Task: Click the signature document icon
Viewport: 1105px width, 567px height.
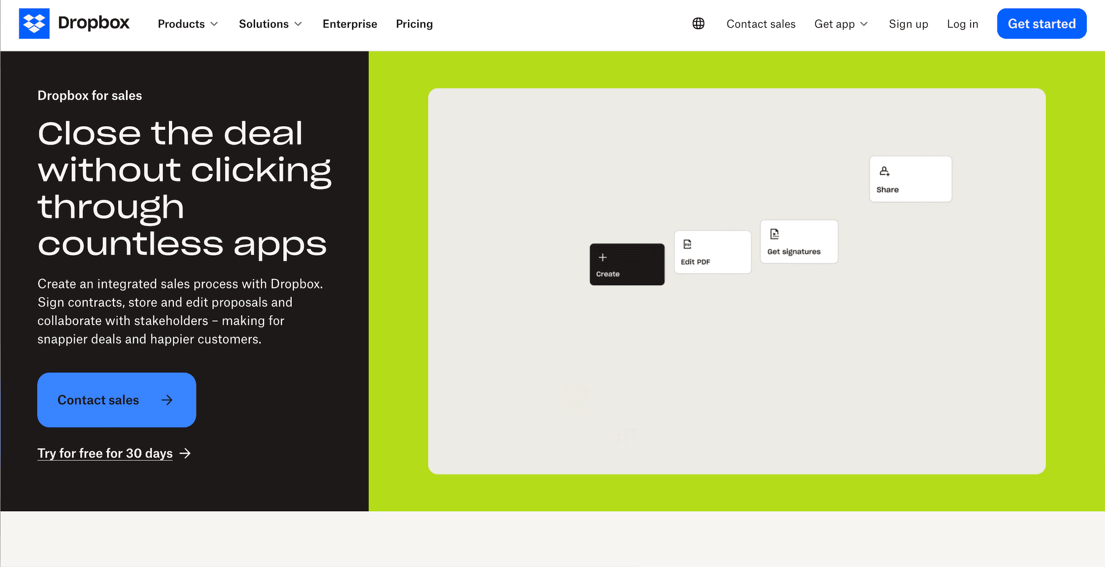Action: point(774,234)
